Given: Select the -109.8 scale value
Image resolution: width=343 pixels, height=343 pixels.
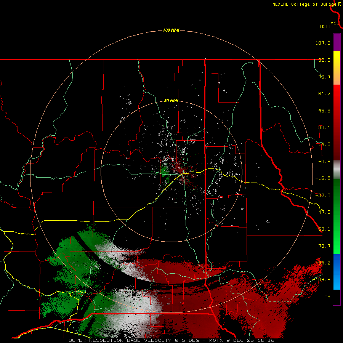Looking at the screenshot, I should coord(322,280).
